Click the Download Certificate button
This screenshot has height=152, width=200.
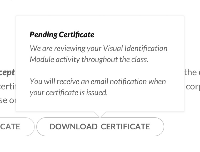point(100,127)
